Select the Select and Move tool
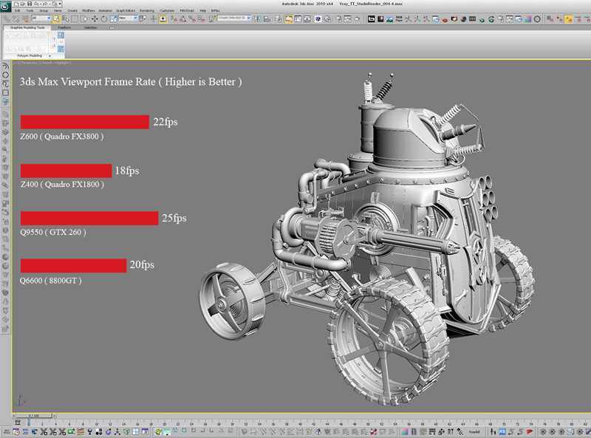 point(95,18)
